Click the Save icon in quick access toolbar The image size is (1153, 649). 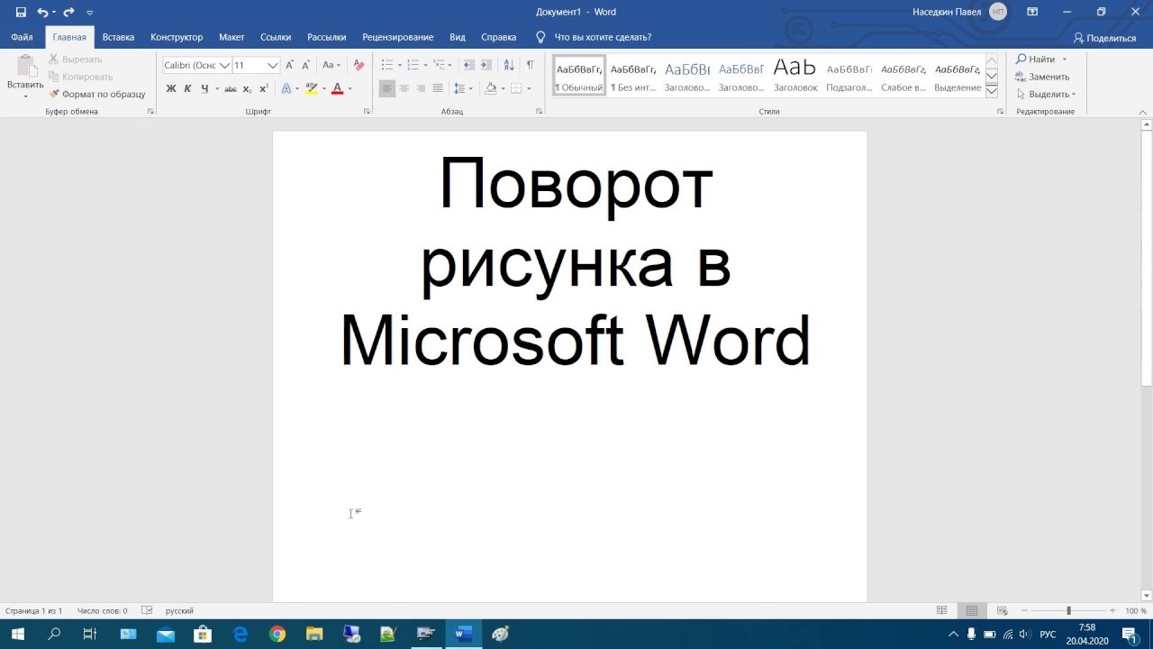(x=21, y=12)
